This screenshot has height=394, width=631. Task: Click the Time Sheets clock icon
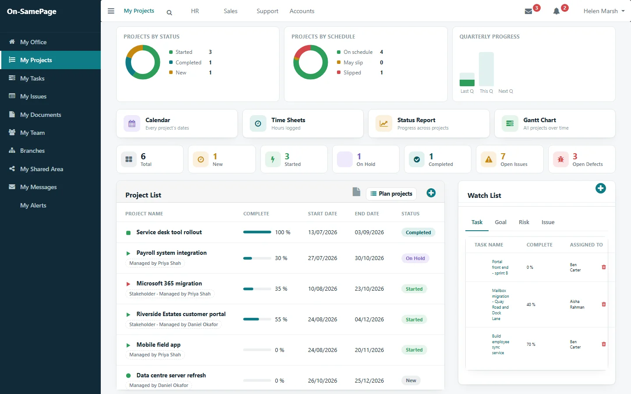pos(258,123)
